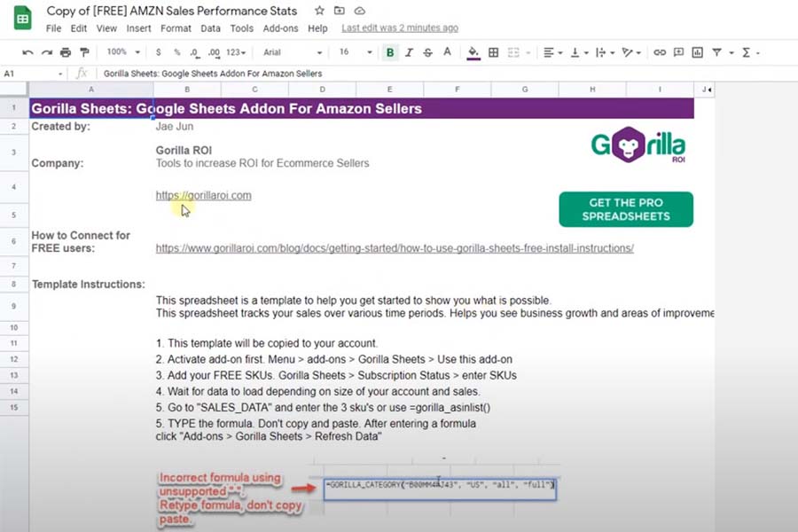Toggle Strikethrough formatting button
798x532 pixels.
[x=428, y=52]
